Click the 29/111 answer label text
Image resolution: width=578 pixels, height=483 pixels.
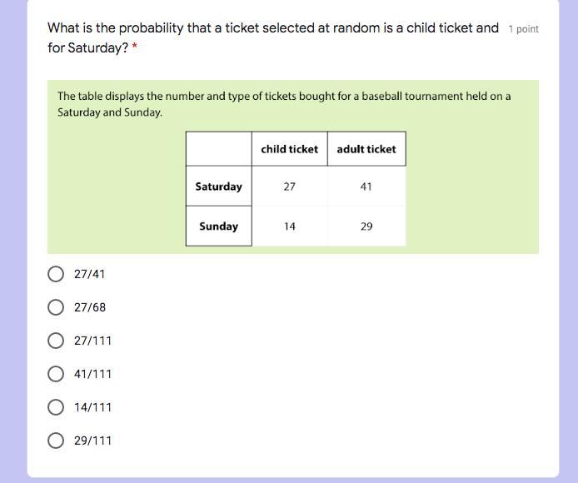93,441
